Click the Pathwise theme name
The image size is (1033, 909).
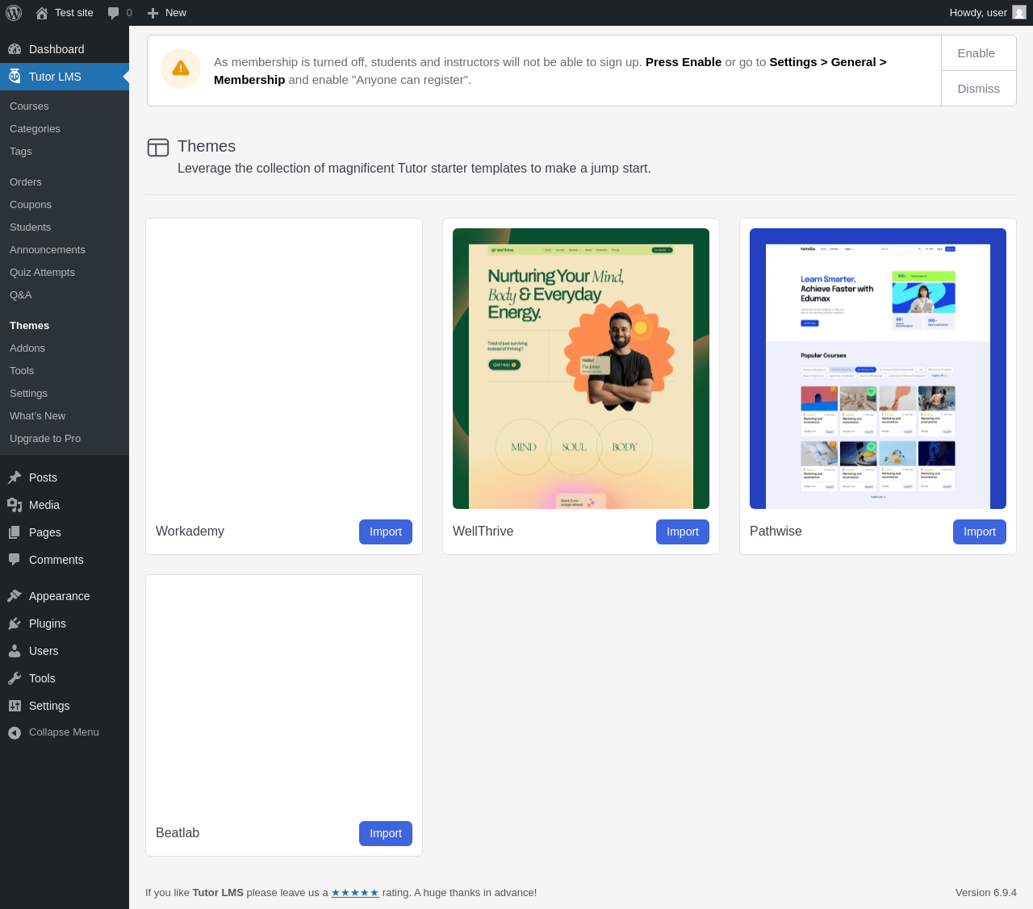coord(776,532)
